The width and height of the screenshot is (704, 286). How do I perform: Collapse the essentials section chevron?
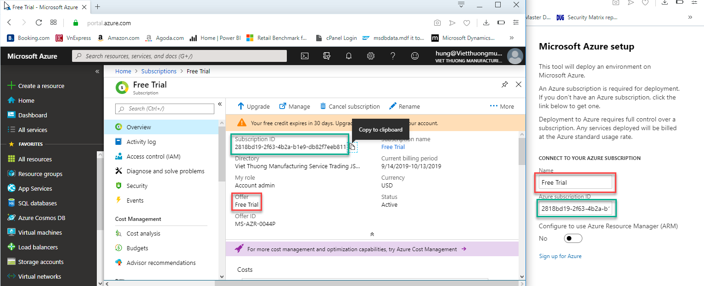[372, 234]
